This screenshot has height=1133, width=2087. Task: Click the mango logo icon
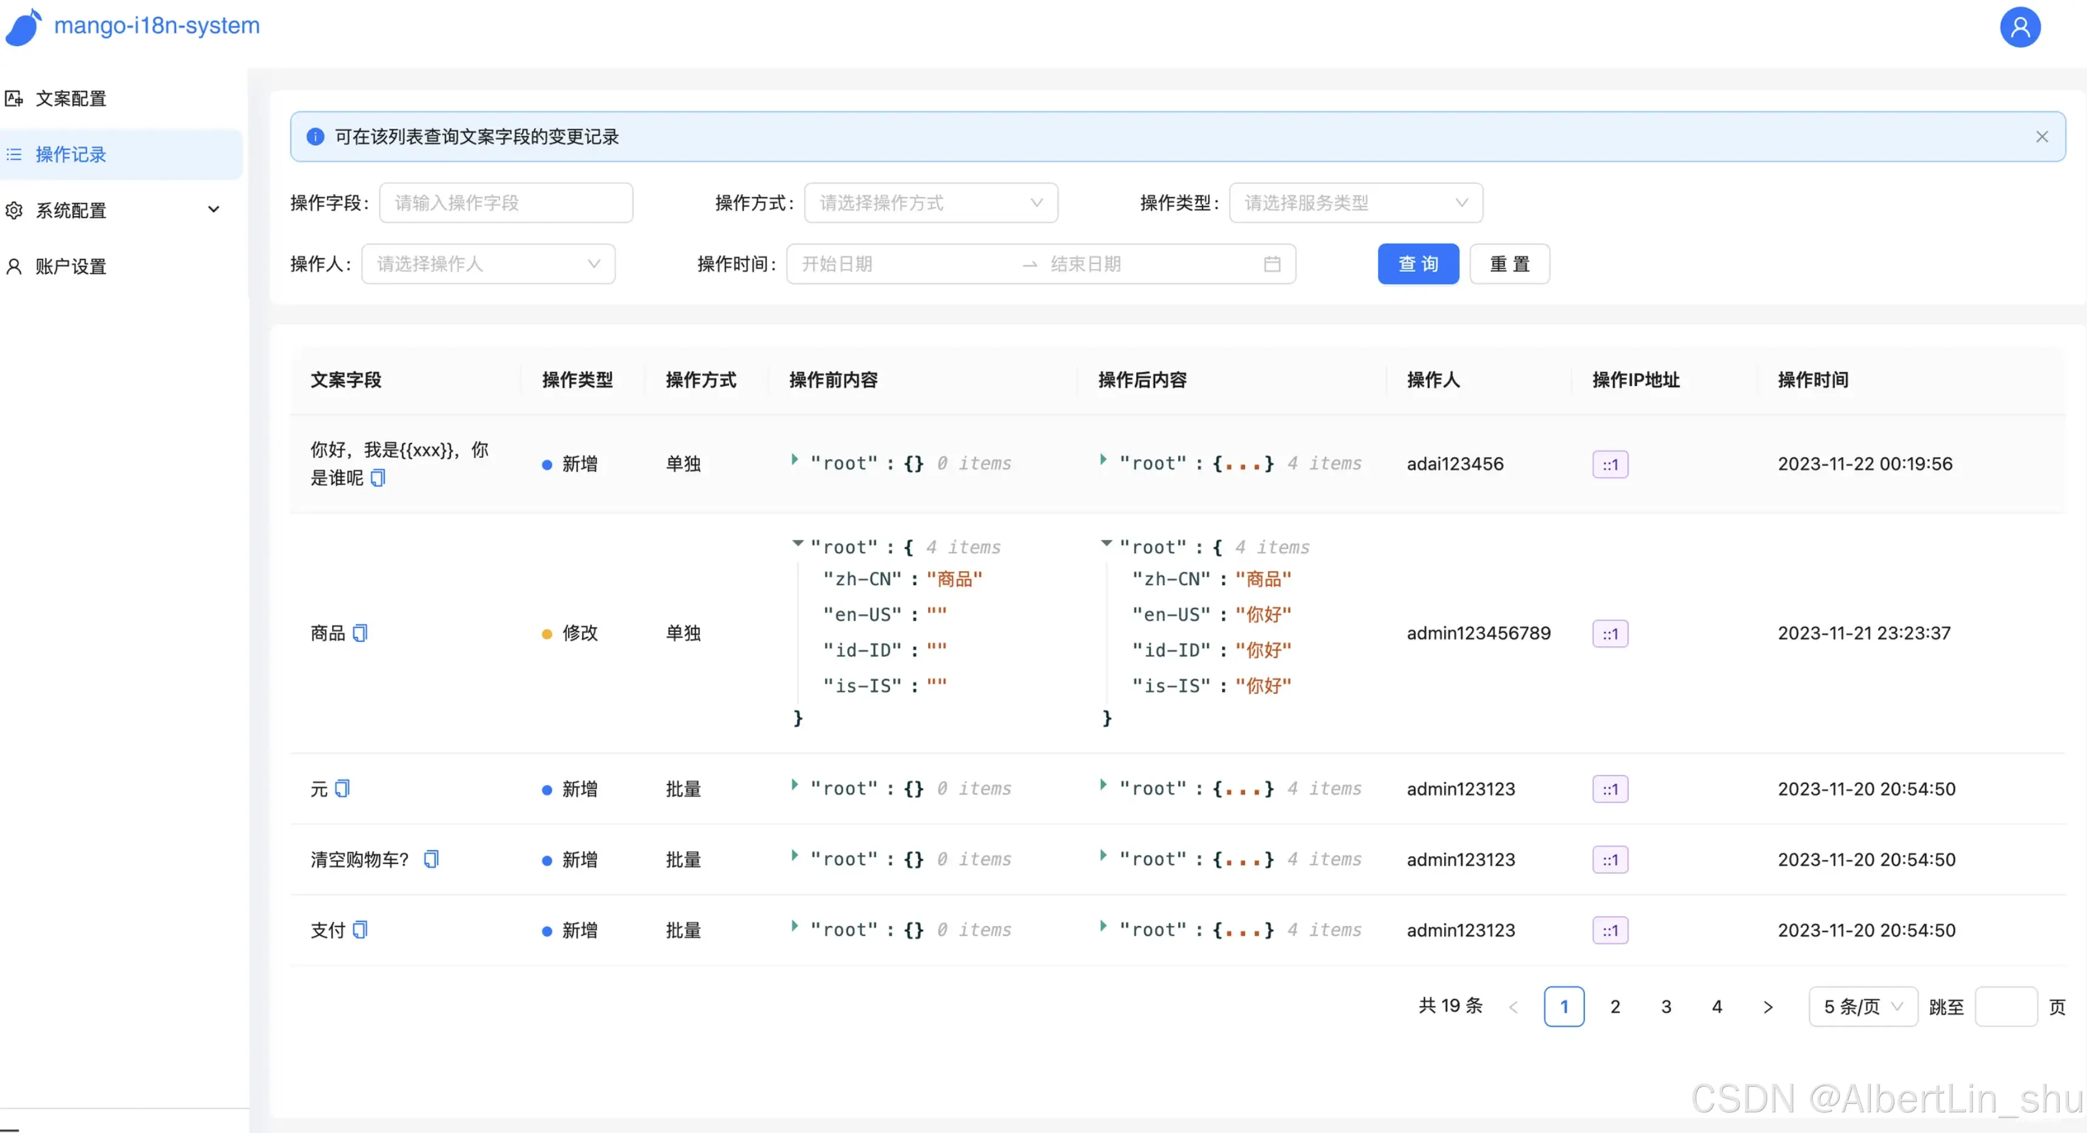24,27
